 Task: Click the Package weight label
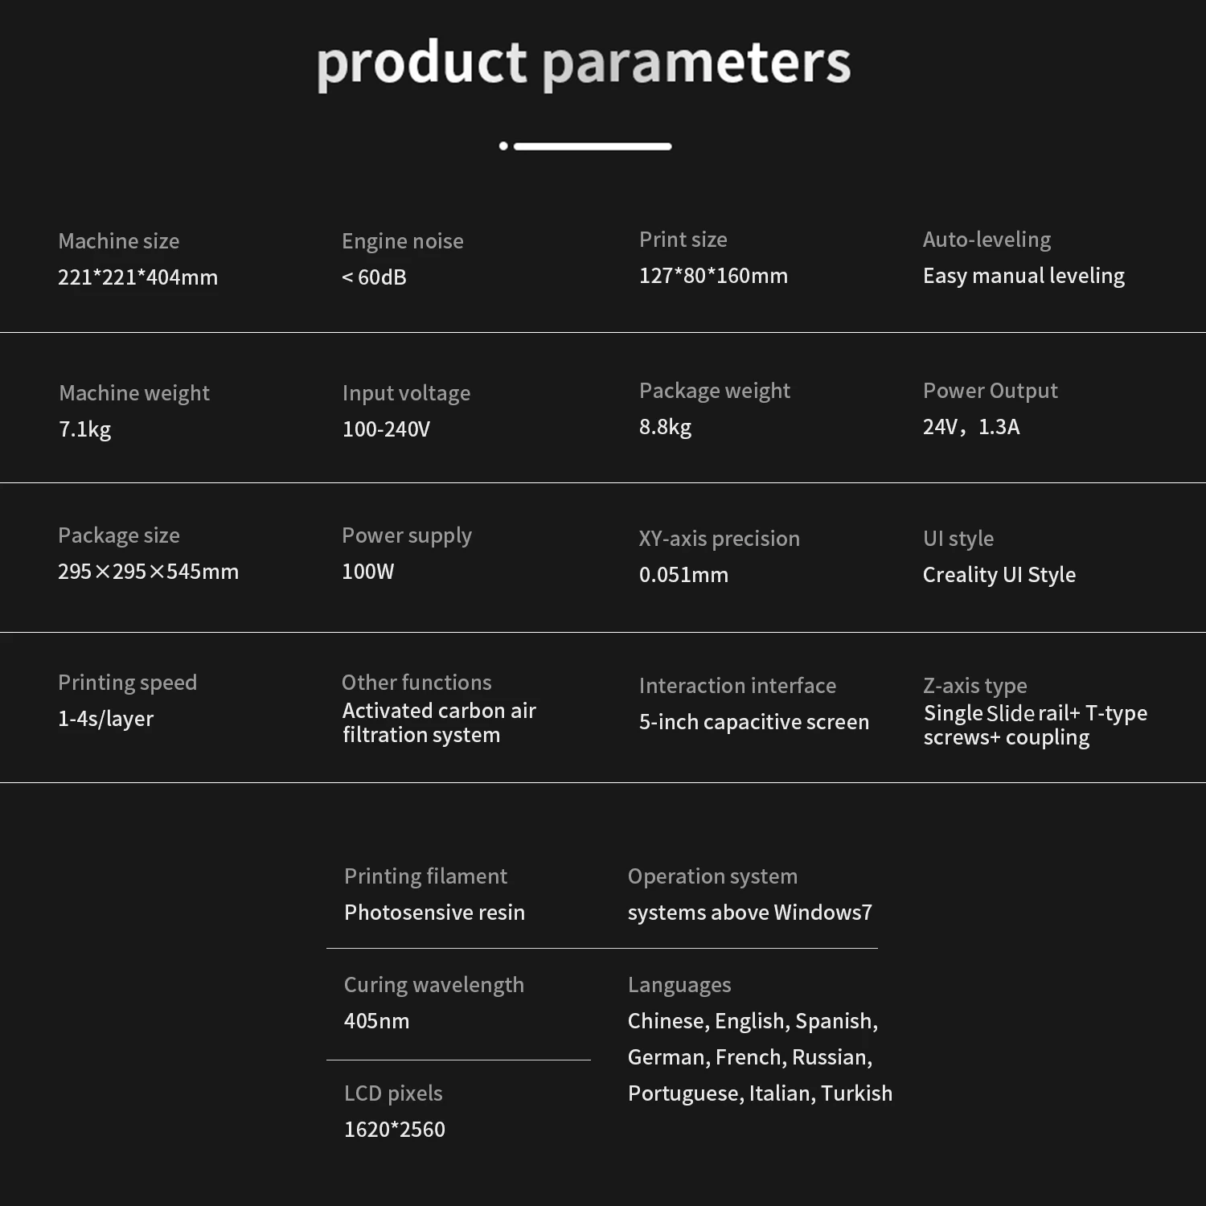(x=714, y=391)
